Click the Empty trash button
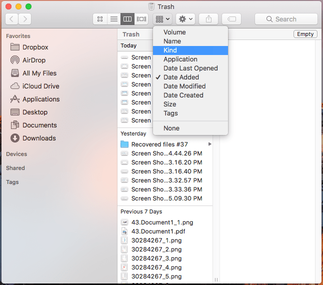This screenshot has width=323, height=285. [305, 34]
